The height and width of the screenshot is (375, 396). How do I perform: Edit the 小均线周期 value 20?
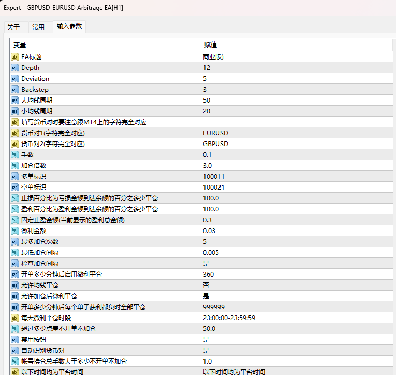point(297,111)
